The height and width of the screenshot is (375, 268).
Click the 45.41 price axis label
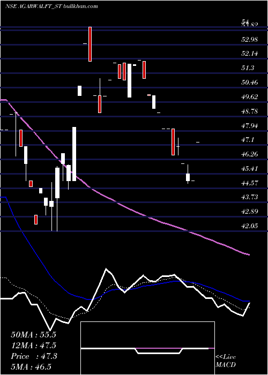(250, 169)
